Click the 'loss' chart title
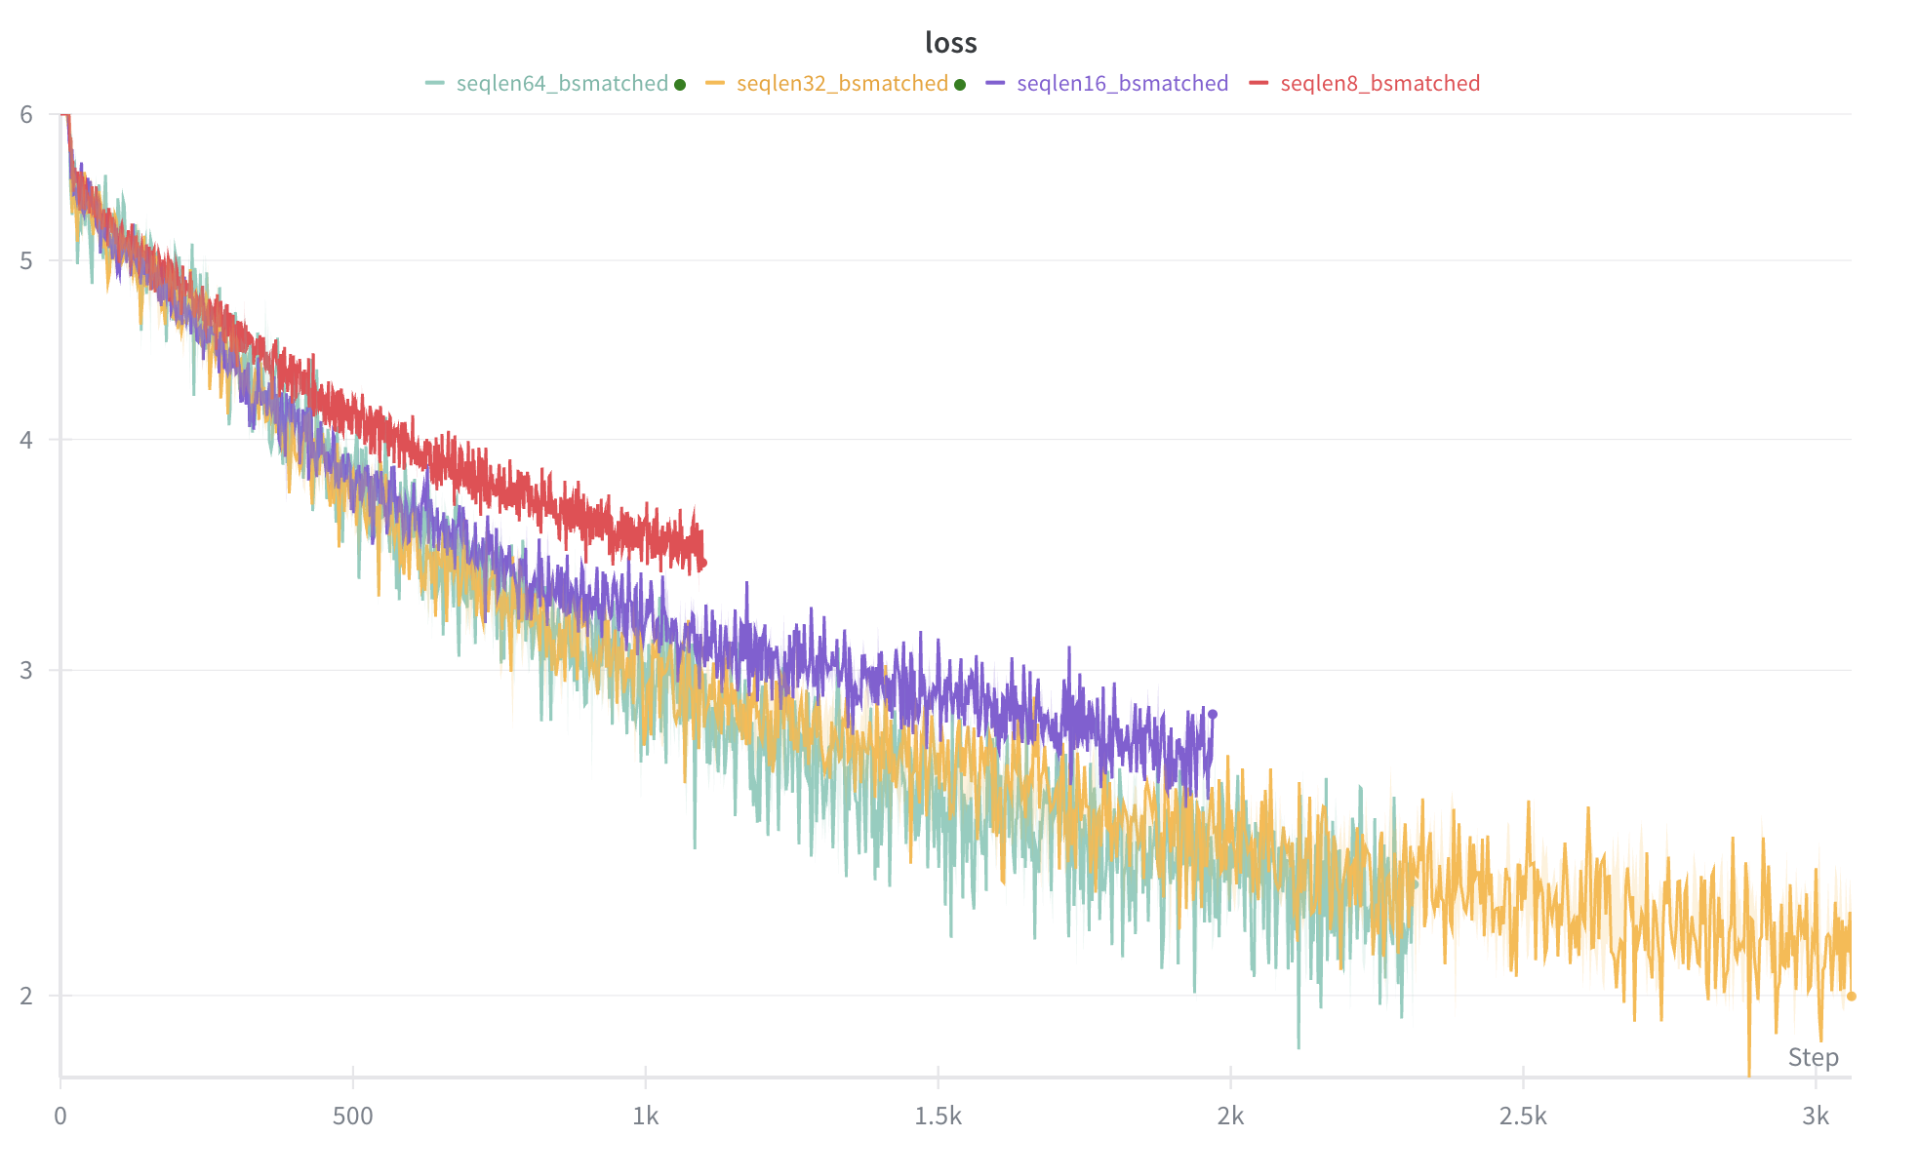 (x=950, y=43)
